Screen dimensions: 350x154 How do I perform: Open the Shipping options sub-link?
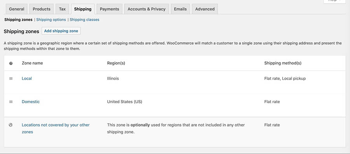tap(51, 19)
